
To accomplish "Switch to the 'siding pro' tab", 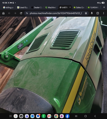I will (x=9, y=7).
